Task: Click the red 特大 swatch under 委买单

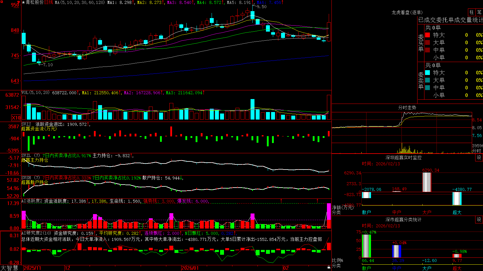Action: coord(427,35)
